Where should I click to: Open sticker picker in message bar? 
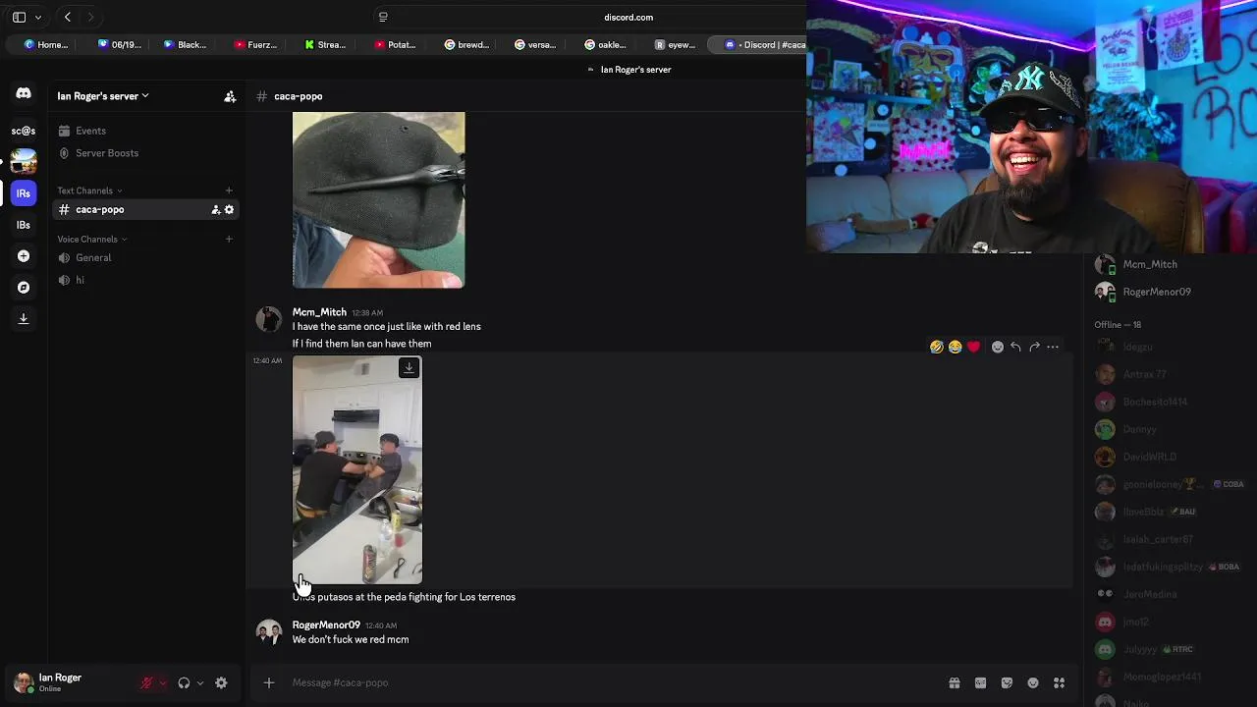pyautogui.click(x=1007, y=683)
